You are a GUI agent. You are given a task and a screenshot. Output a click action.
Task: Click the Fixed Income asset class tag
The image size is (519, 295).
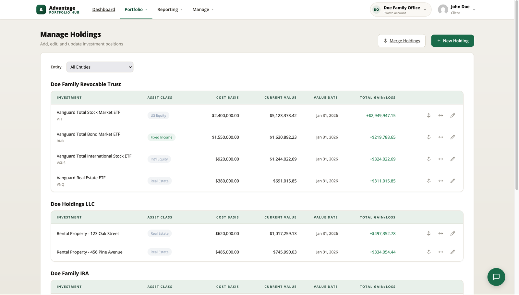tap(161, 137)
